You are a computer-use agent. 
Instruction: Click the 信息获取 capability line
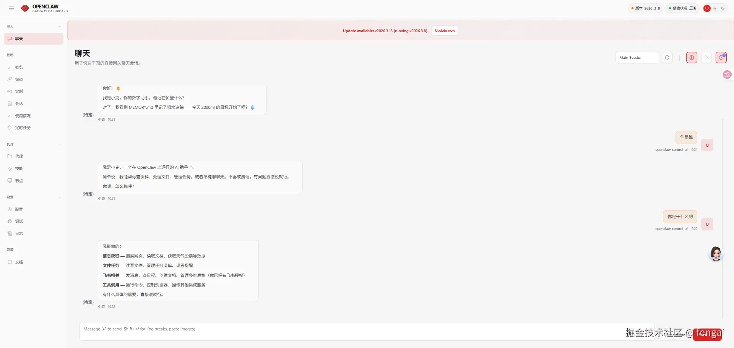pyautogui.click(x=154, y=256)
